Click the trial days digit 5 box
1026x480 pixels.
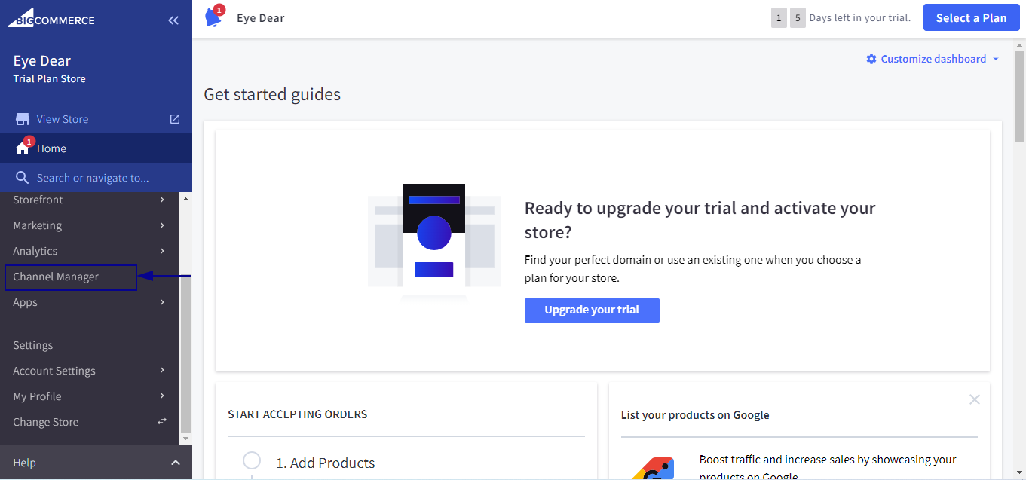click(798, 18)
